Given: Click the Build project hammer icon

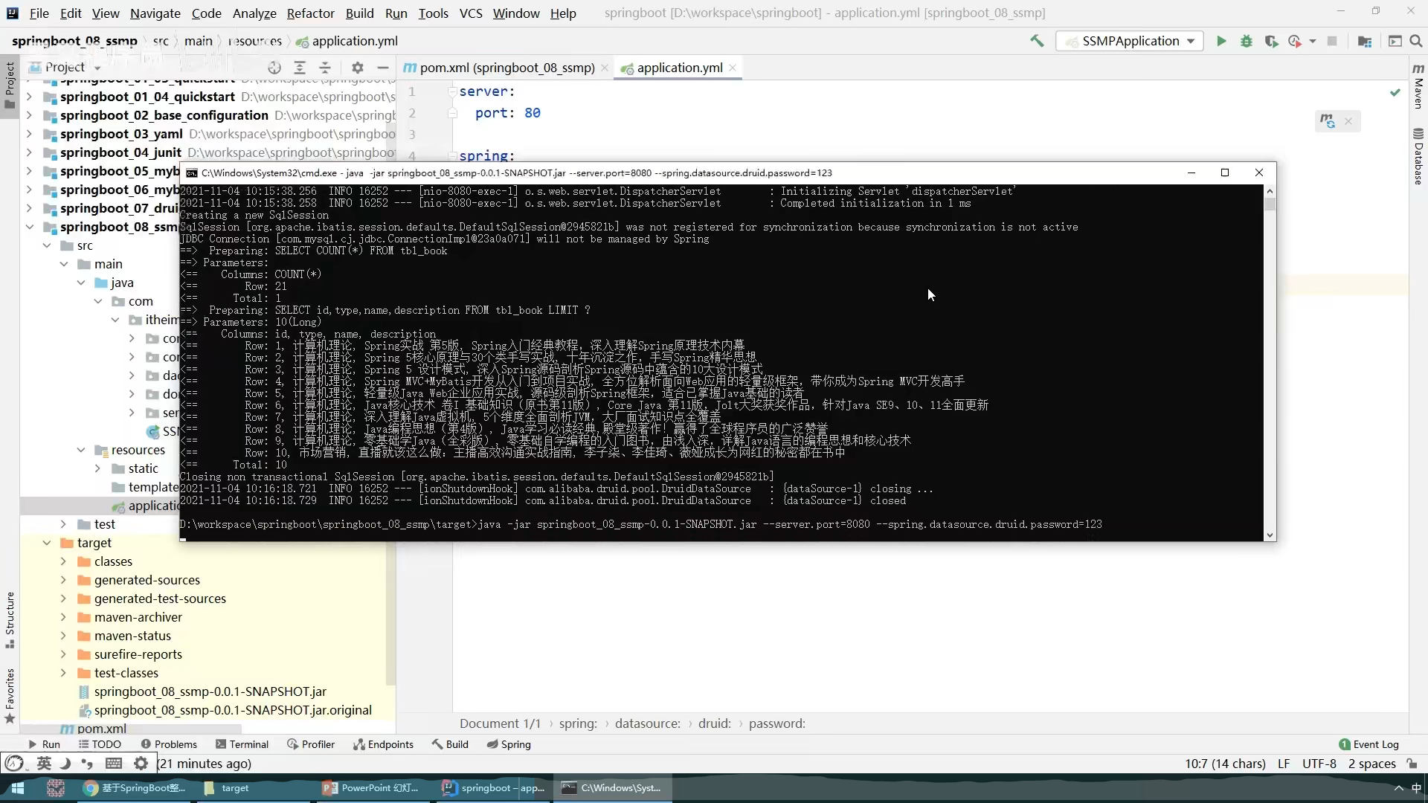Looking at the screenshot, I should coord(1037,41).
